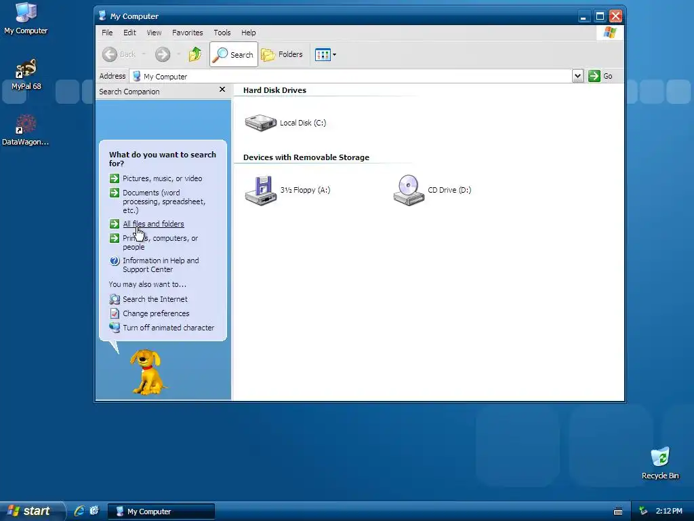Viewport: 694px width, 521px height.
Task: Select the MyPal 68 desktop shortcut
Action: (26, 75)
